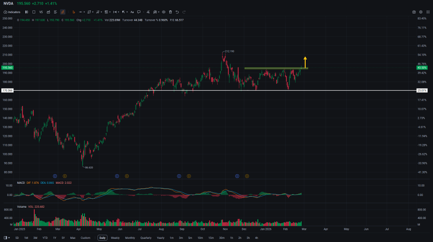433x242 pixels.
Task: Expand the line tool dropdown arrow
Action: click(x=84, y=12)
